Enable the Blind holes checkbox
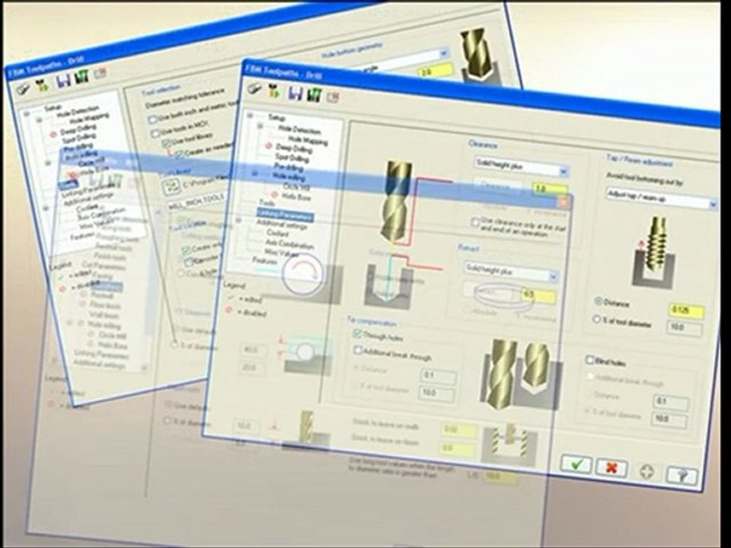This screenshot has width=731, height=548. tap(589, 360)
